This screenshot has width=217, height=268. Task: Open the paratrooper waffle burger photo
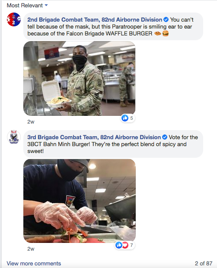click(79, 78)
